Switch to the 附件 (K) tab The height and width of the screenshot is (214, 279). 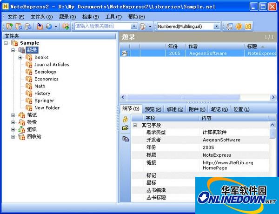pyautogui.click(x=197, y=109)
